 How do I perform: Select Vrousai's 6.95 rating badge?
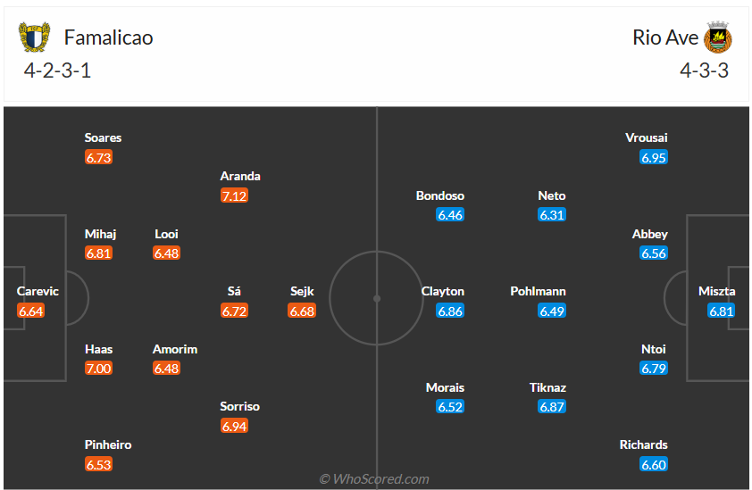pos(654,158)
